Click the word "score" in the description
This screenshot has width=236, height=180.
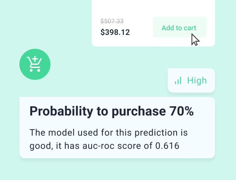pos(129,146)
